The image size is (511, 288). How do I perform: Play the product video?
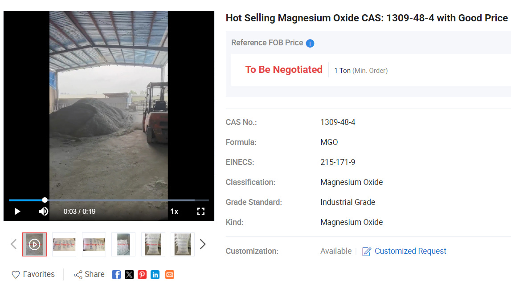point(17,212)
